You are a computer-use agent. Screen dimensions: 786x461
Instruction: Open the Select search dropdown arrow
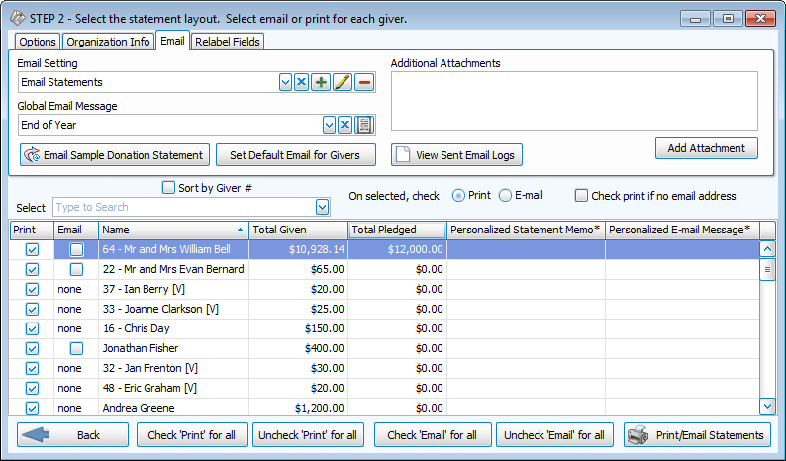pyautogui.click(x=322, y=207)
